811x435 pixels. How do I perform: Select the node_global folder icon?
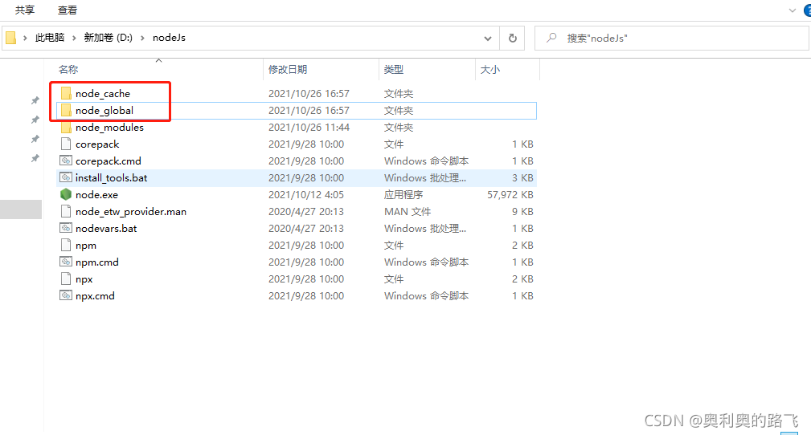[x=66, y=111]
